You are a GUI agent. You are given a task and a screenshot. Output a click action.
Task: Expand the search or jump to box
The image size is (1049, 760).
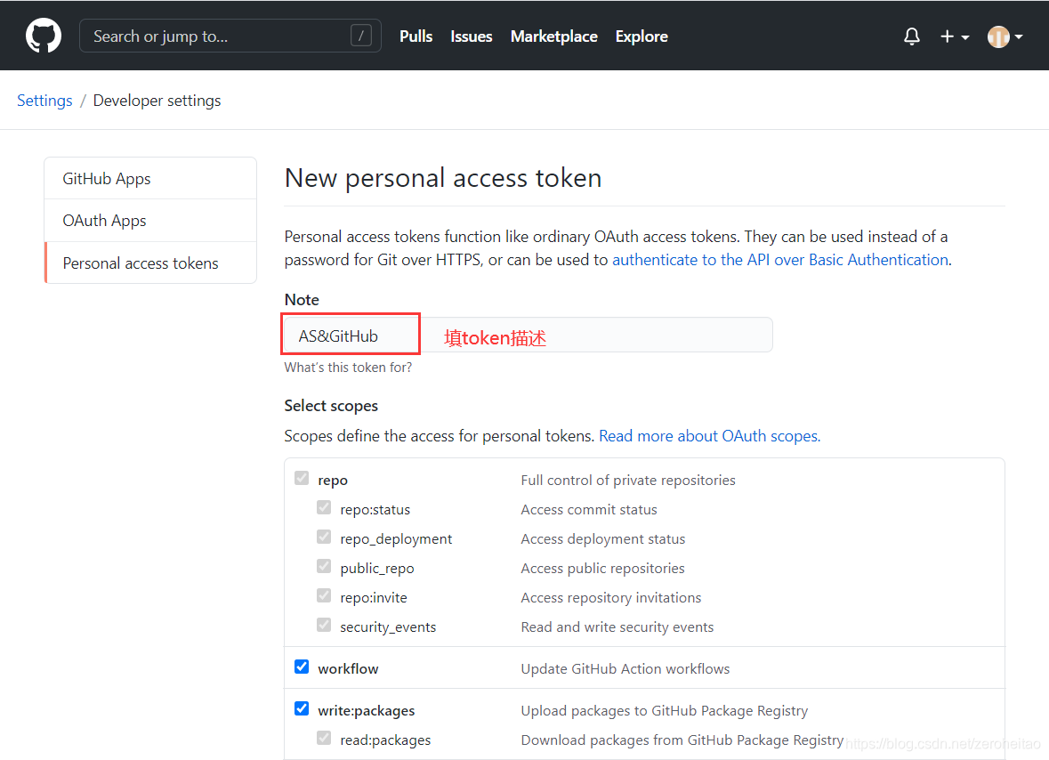230,36
